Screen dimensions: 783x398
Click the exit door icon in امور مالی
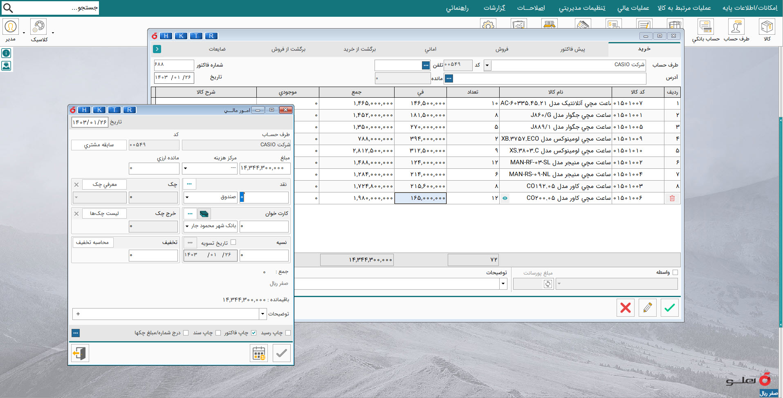tap(80, 353)
